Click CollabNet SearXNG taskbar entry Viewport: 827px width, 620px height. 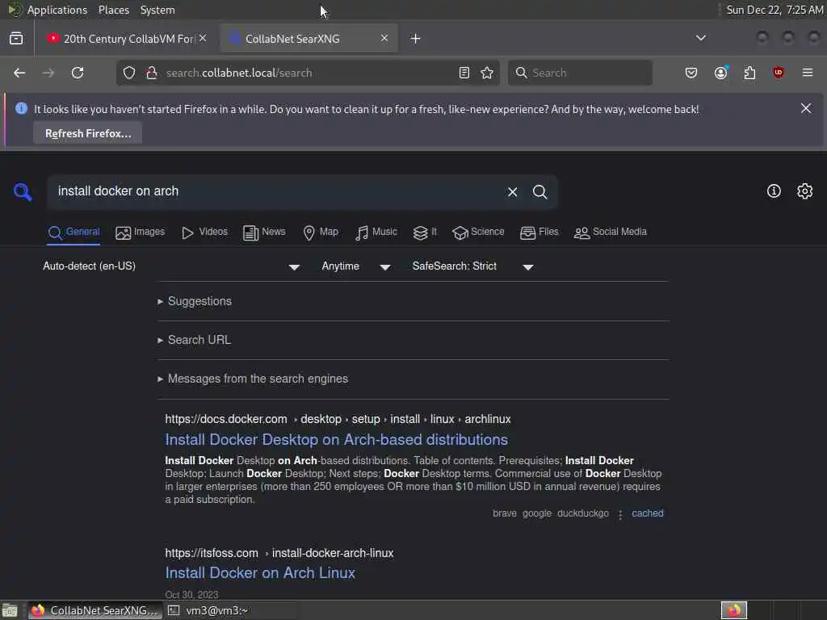point(95,610)
